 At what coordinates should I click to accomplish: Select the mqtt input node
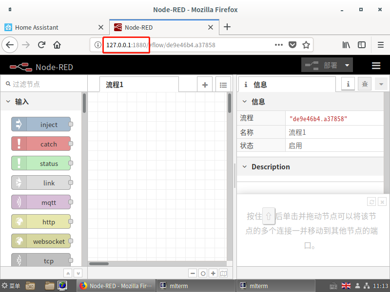[41, 202]
